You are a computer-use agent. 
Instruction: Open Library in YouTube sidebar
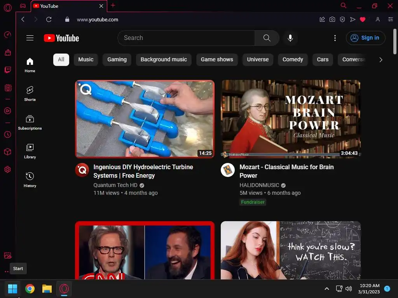tap(30, 151)
